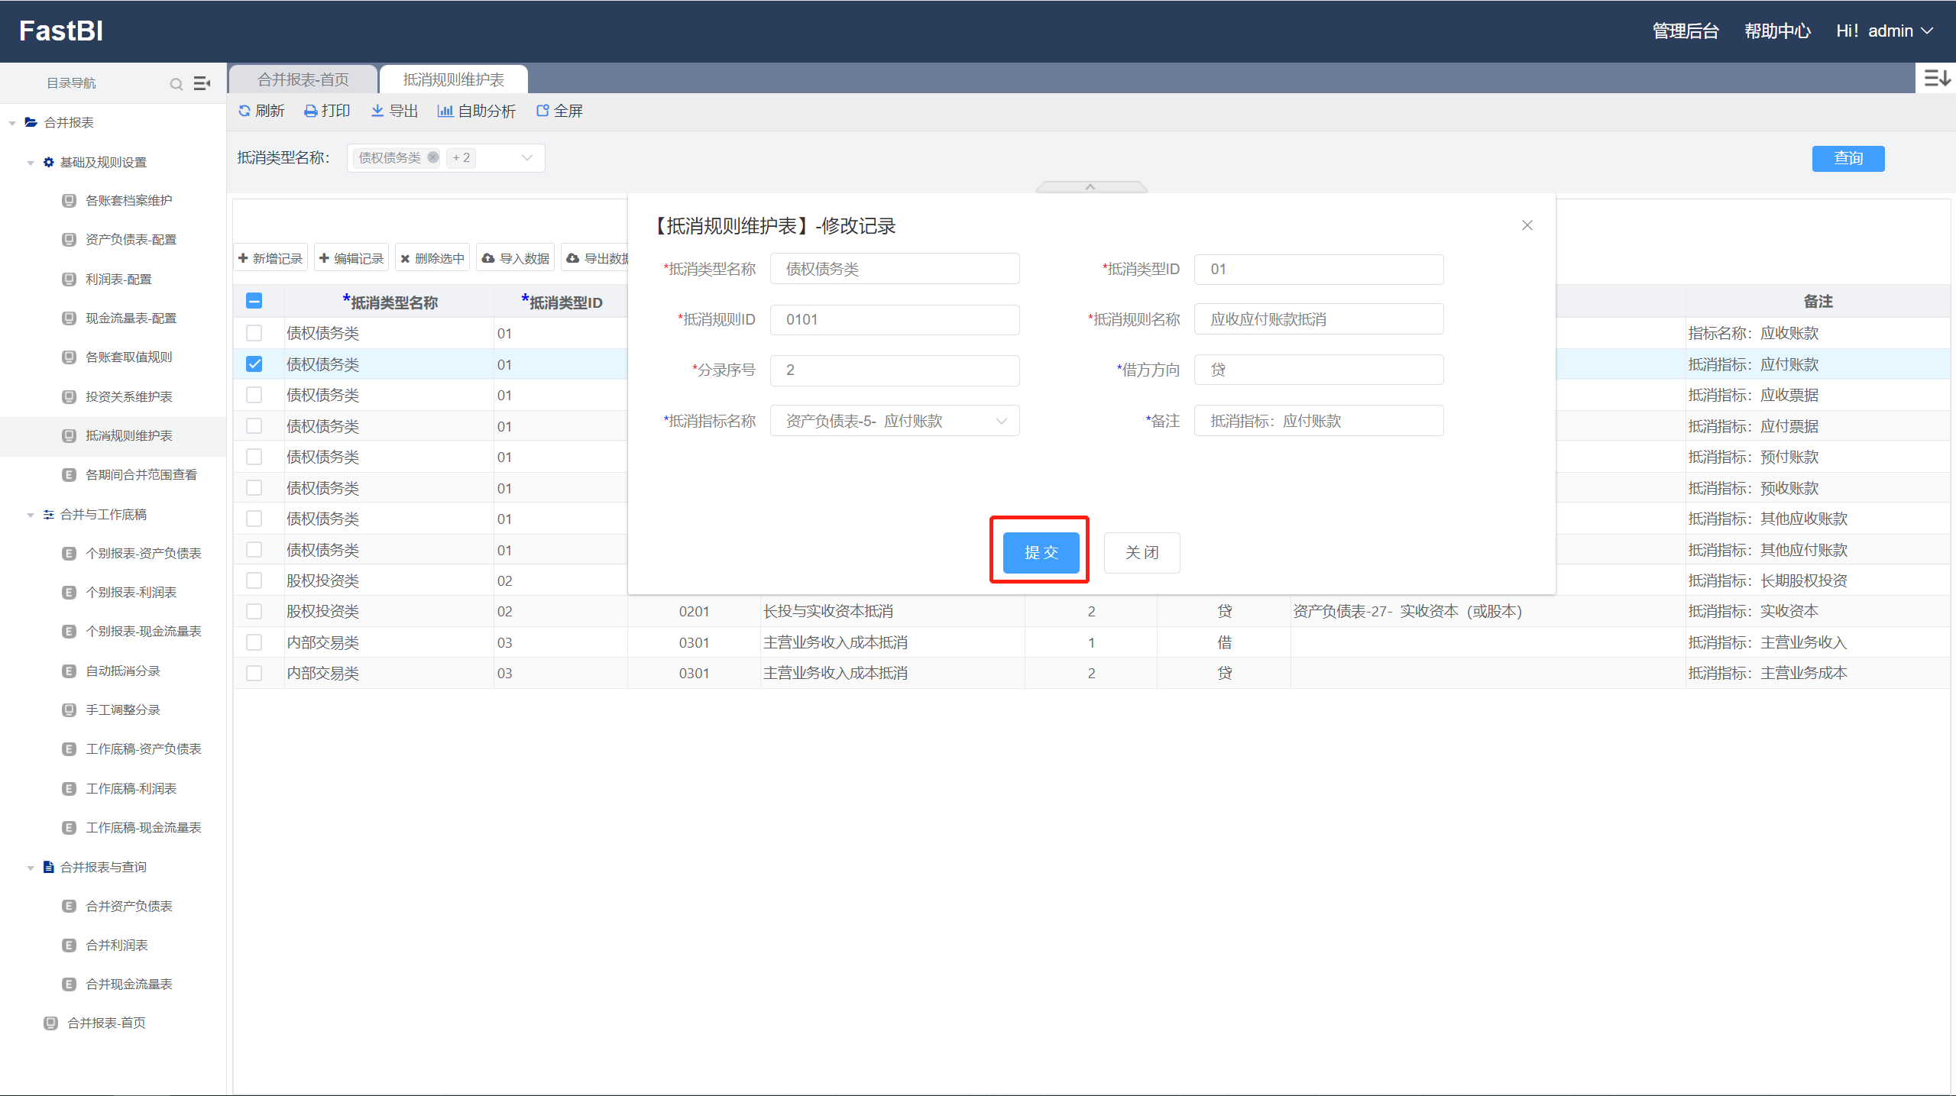This screenshot has width=1956, height=1096.
Task: Enter fullscreen via 全屏 icon
Action: pyautogui.click(x=542, y=111)
